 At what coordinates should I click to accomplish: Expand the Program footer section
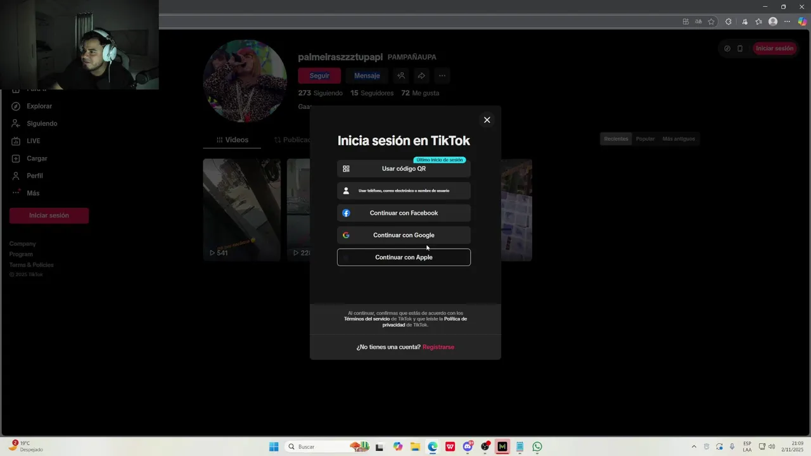(x=21, y=254)
